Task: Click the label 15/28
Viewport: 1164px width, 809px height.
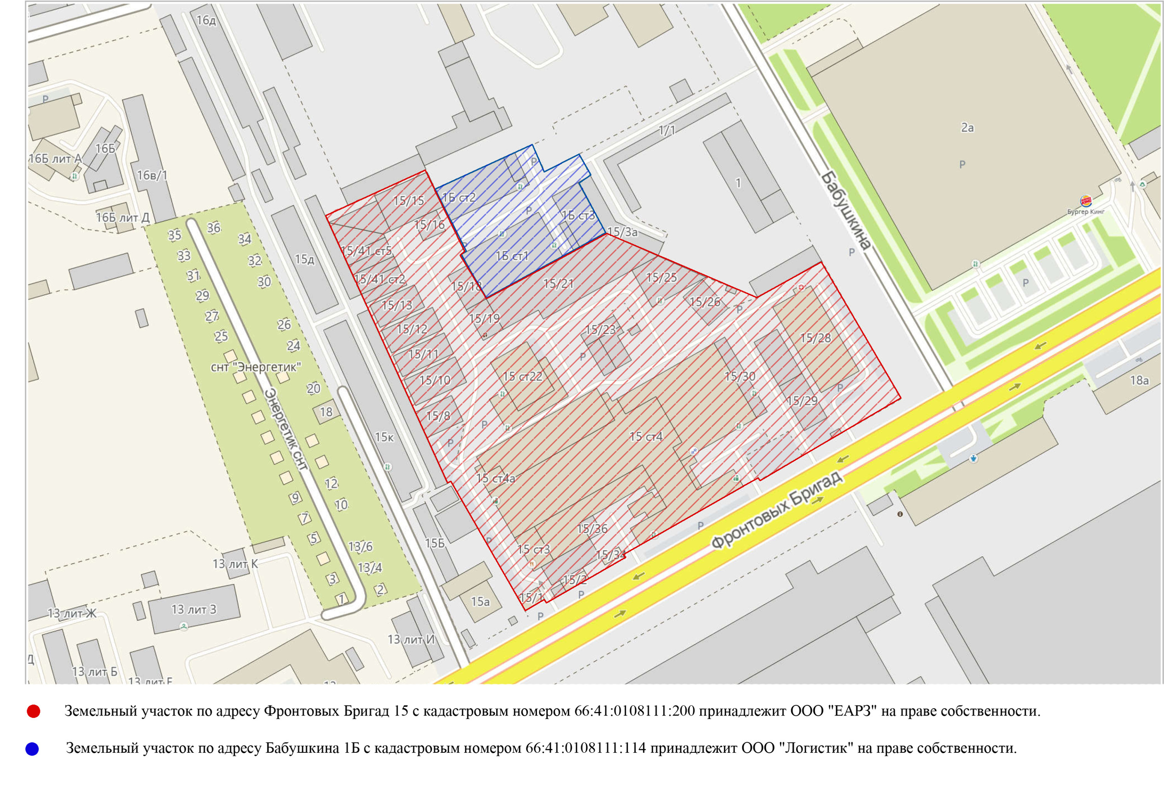Action: (x=815, y=338)
